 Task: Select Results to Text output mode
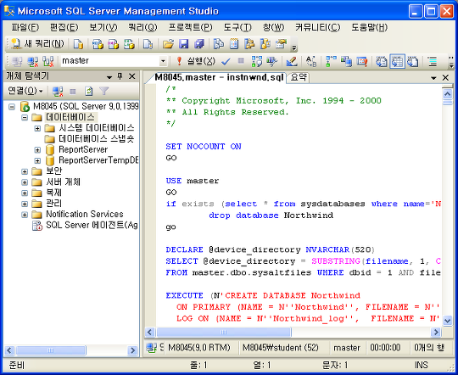[x=382, y=61]
